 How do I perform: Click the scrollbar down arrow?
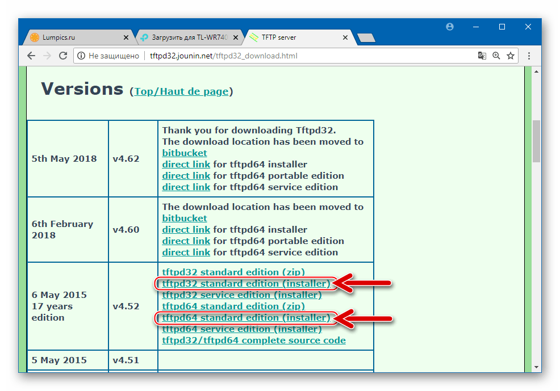click(536, 367)
